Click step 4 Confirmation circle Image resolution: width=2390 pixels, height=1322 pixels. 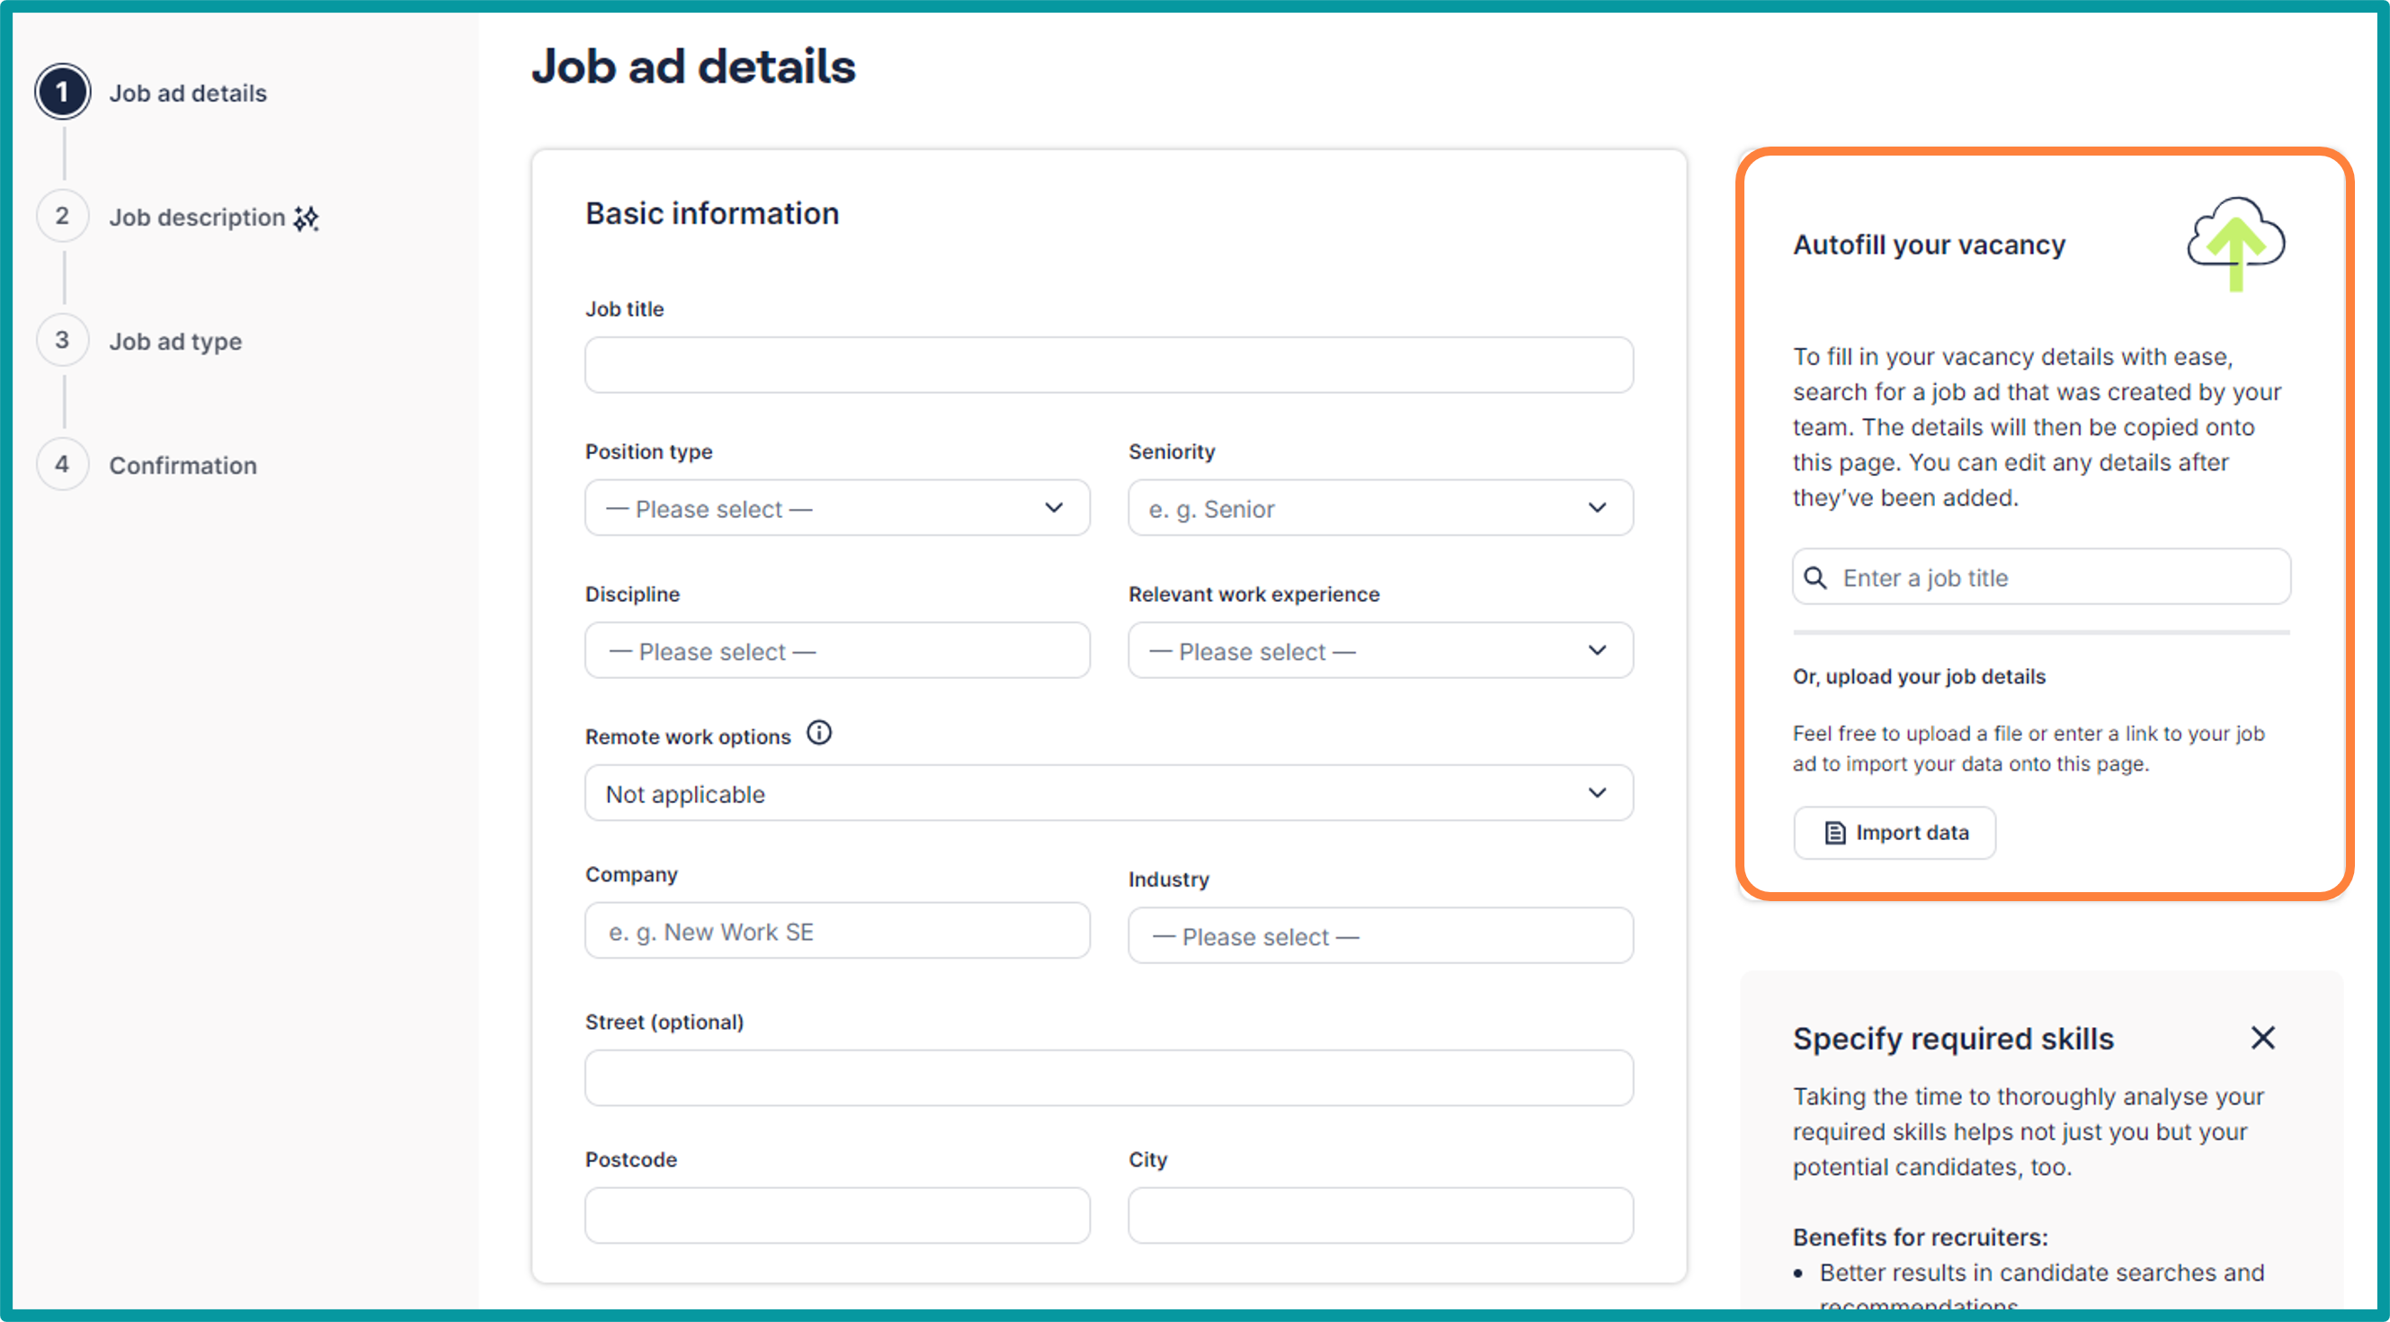click(x=62, y=465)
